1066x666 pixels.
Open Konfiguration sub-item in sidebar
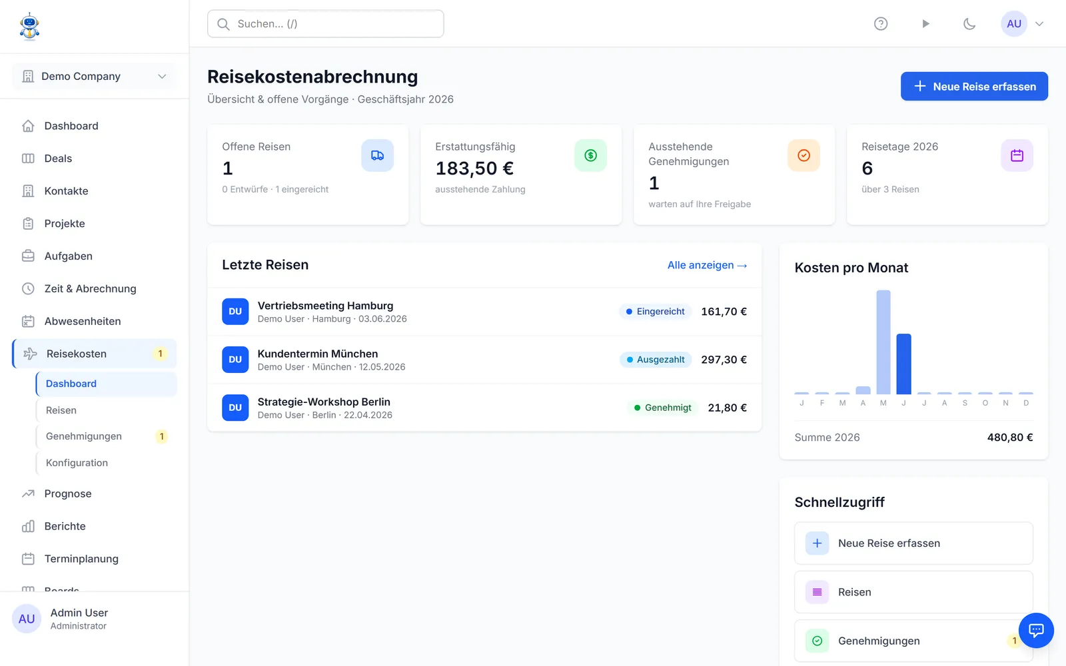107,463
